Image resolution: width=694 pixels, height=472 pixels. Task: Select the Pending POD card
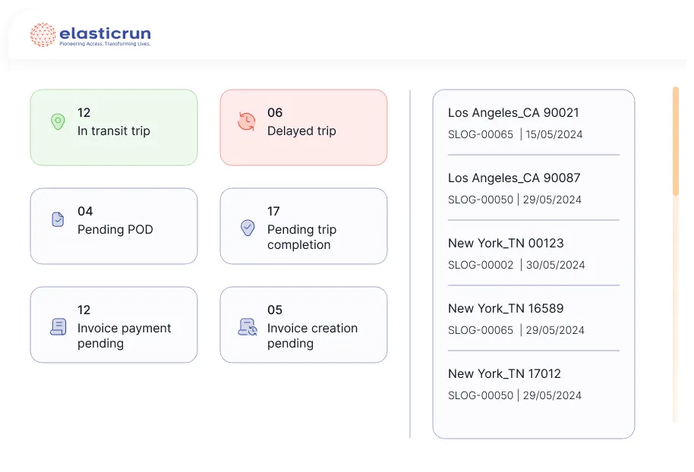pyautogui.click(x=114, y=226)
